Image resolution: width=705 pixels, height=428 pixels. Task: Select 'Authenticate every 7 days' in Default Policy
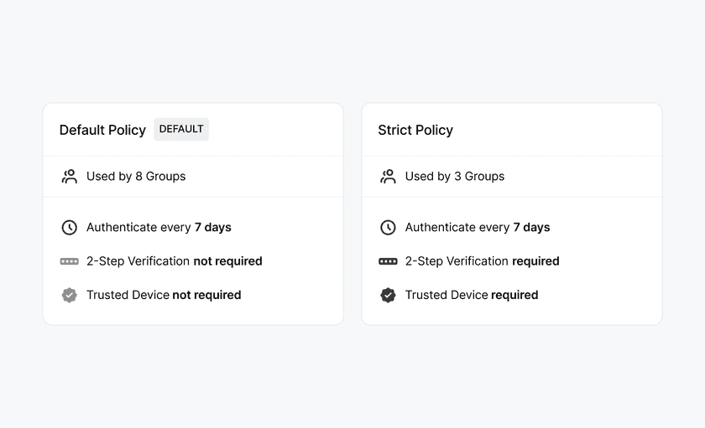(x=159, y=228)
